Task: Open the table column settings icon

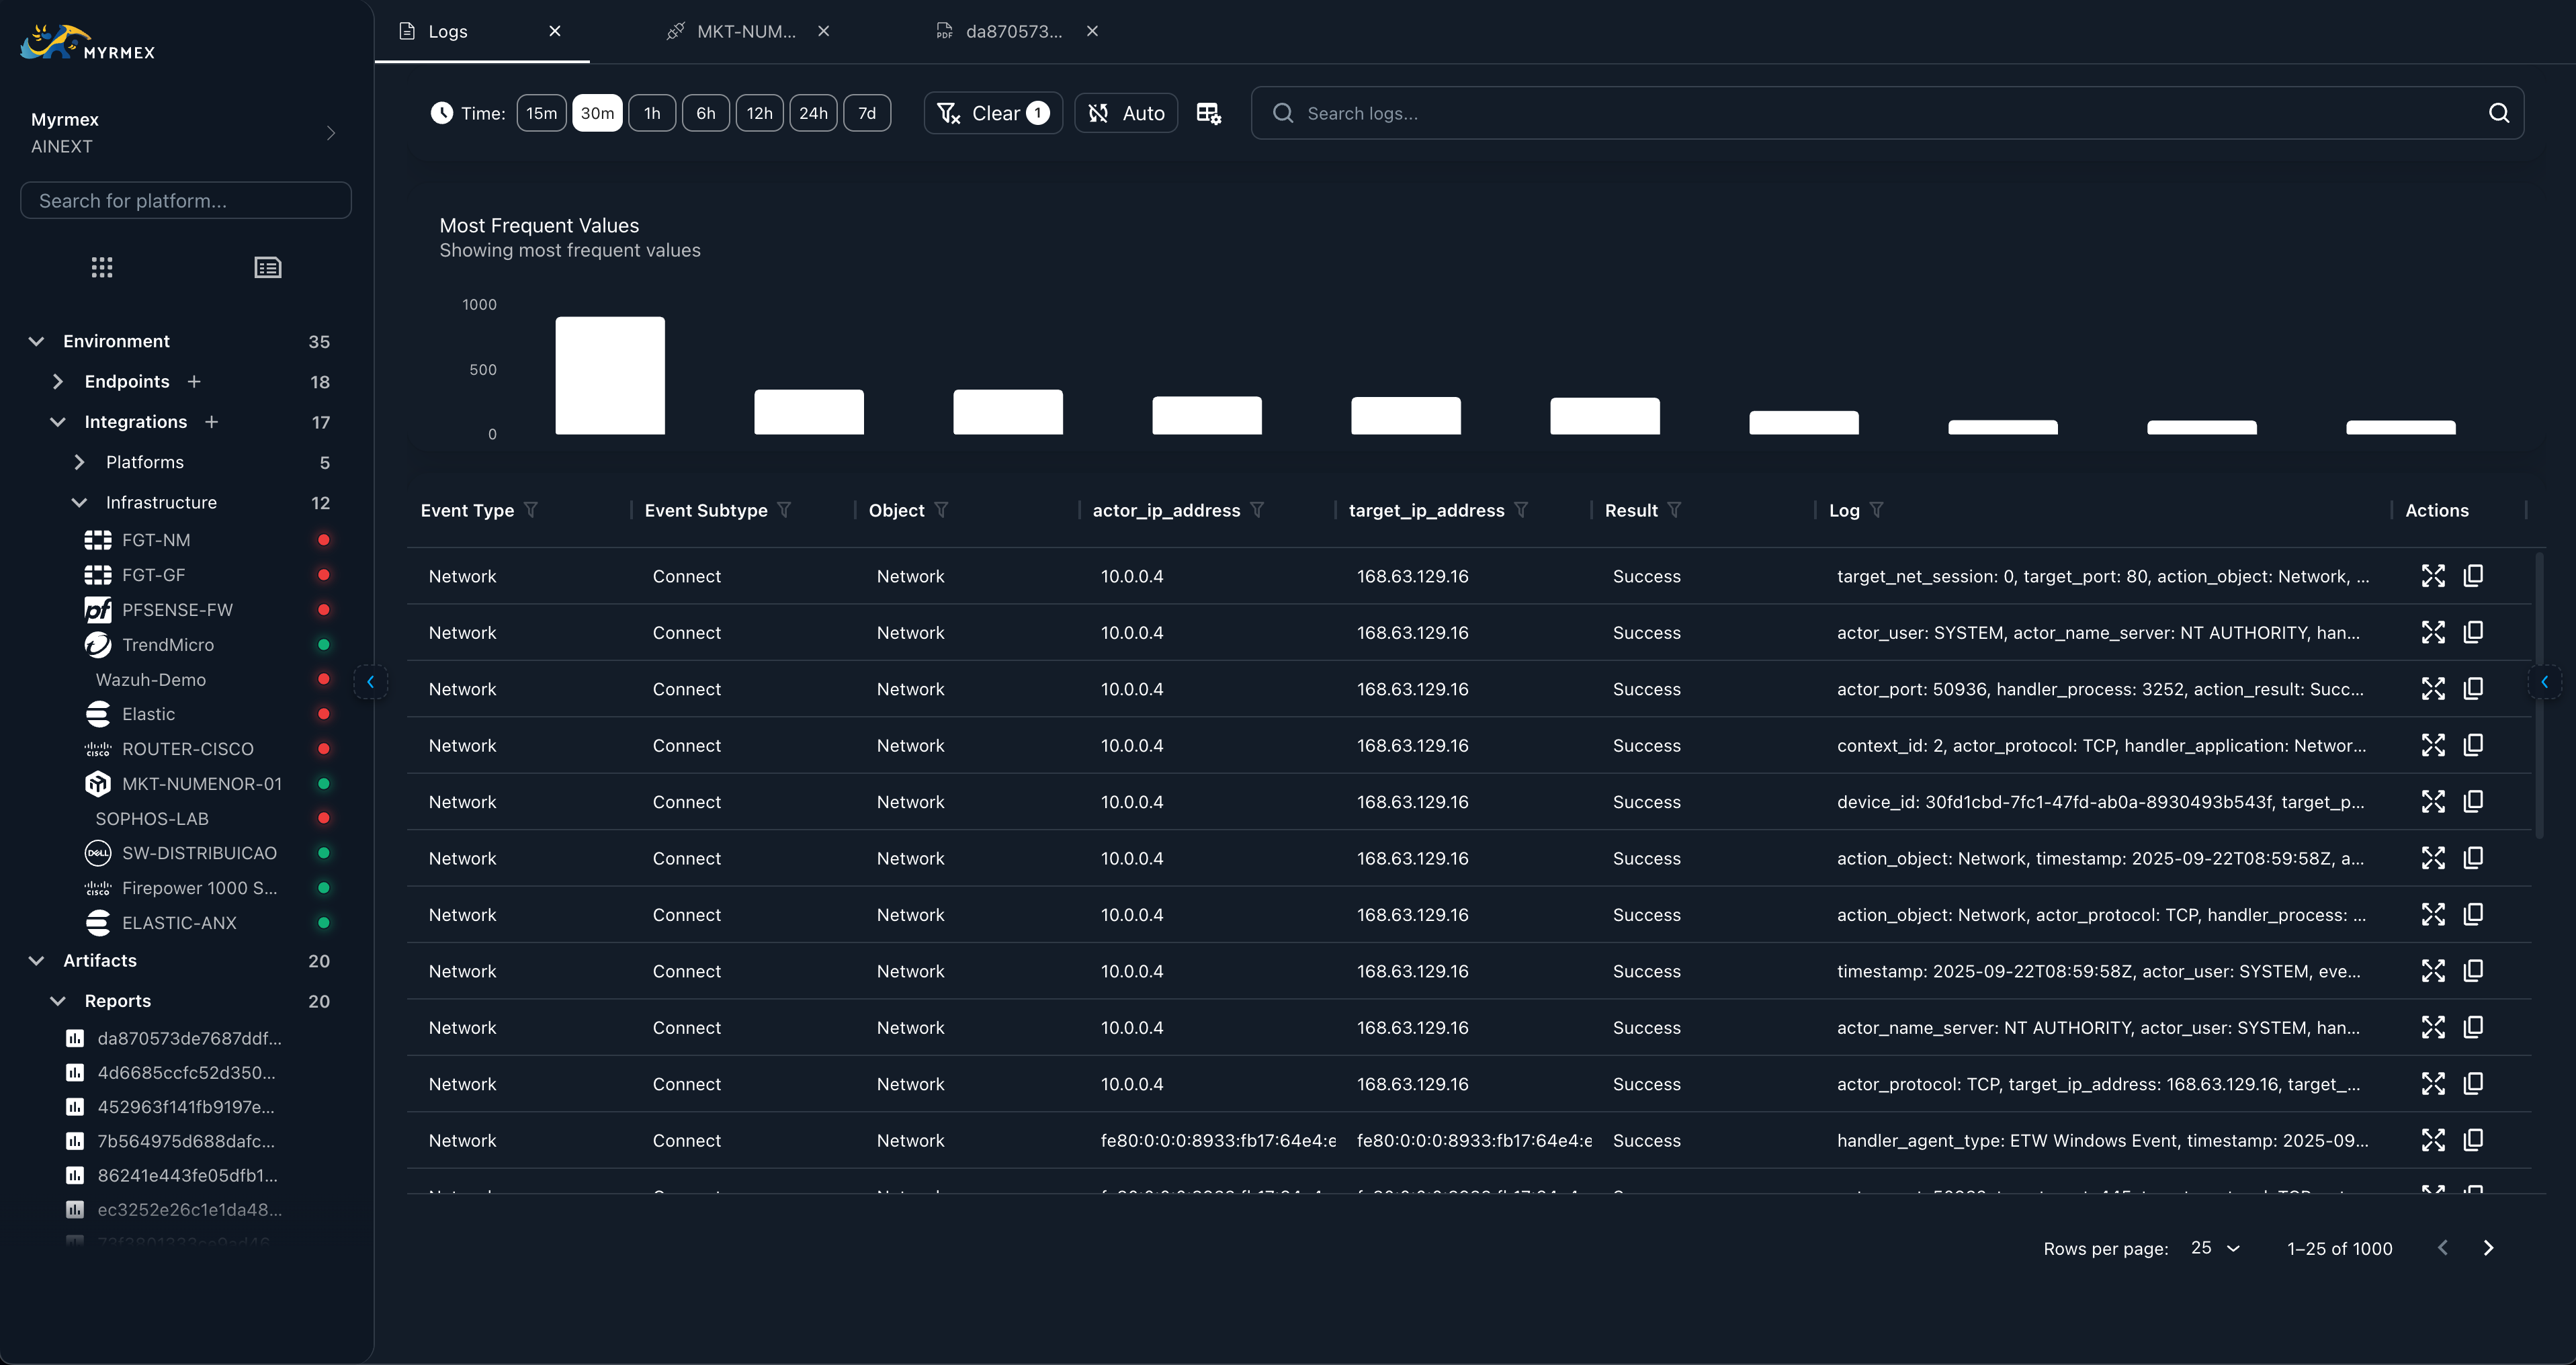Action: pyautogui.click(x=1208, y=113)
